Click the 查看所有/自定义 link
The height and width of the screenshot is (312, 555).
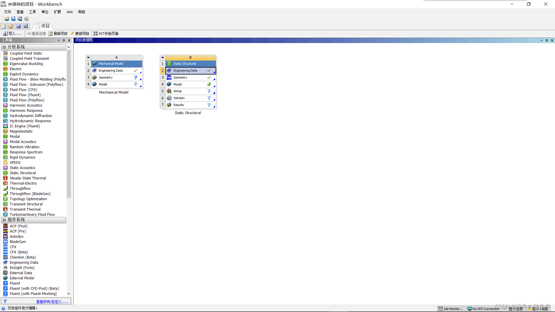click(52, 301)
